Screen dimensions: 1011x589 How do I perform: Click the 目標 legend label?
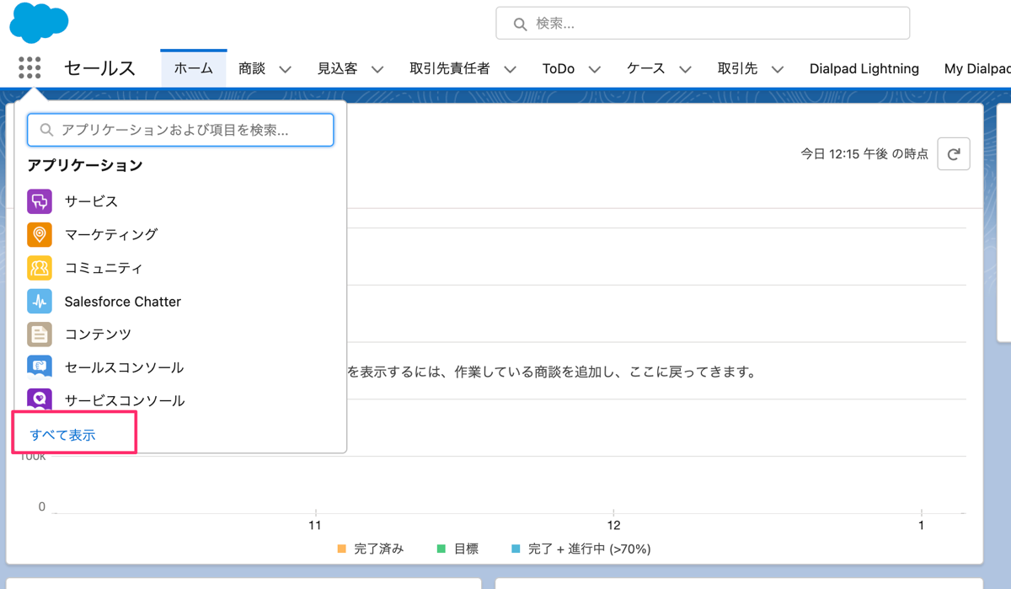click(x=466, y=549)
